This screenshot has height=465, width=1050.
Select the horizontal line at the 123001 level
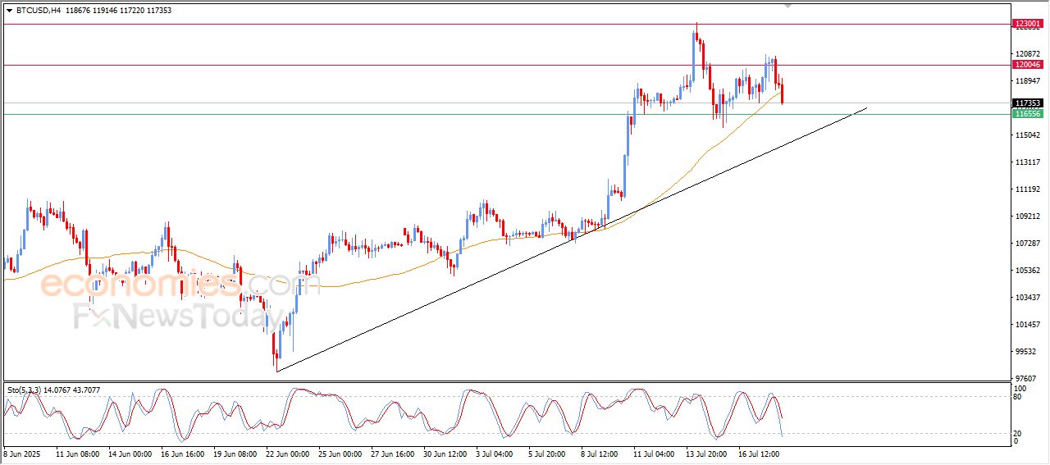point(506,25)
